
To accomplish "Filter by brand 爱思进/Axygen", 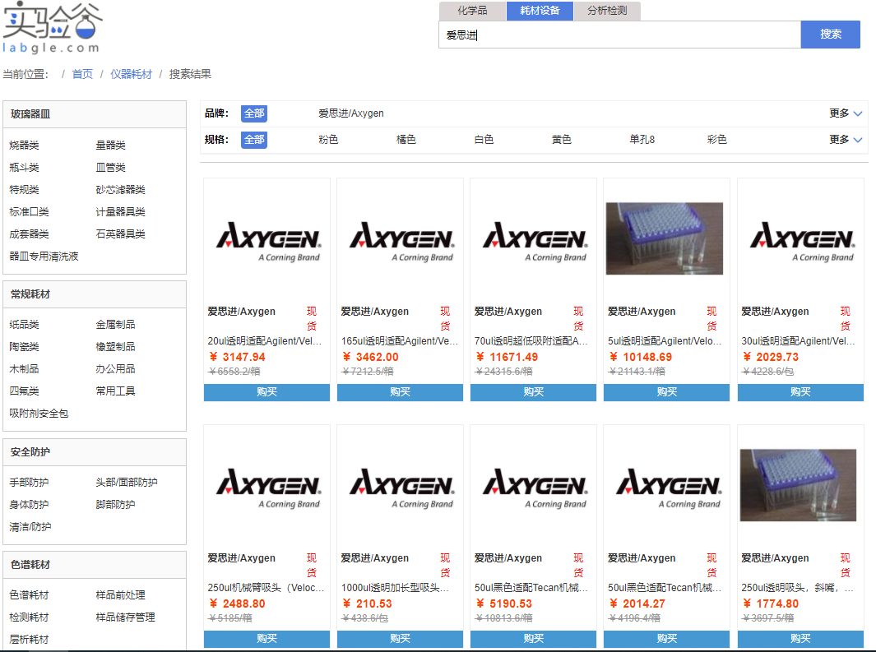I will click(x=351, y=113).
